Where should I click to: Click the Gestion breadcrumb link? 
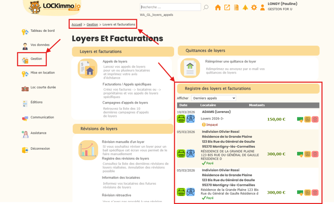pos(92,24)
